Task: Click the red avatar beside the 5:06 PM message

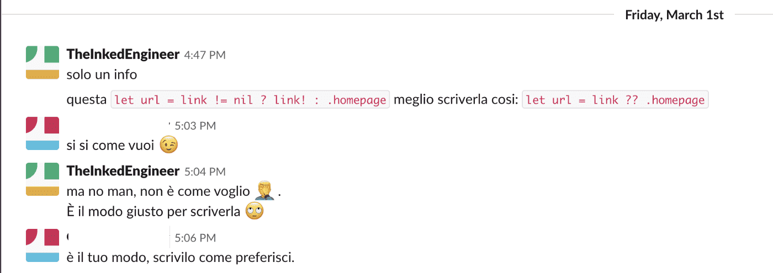Action: (x=43, y=245)
